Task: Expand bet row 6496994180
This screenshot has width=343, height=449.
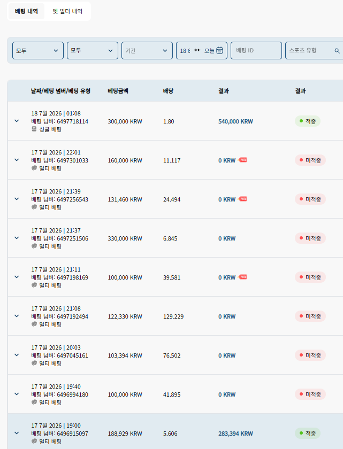Action: [x=17, y=394]
